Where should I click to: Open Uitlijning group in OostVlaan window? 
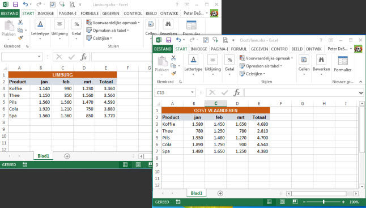(x=212, y=65)
